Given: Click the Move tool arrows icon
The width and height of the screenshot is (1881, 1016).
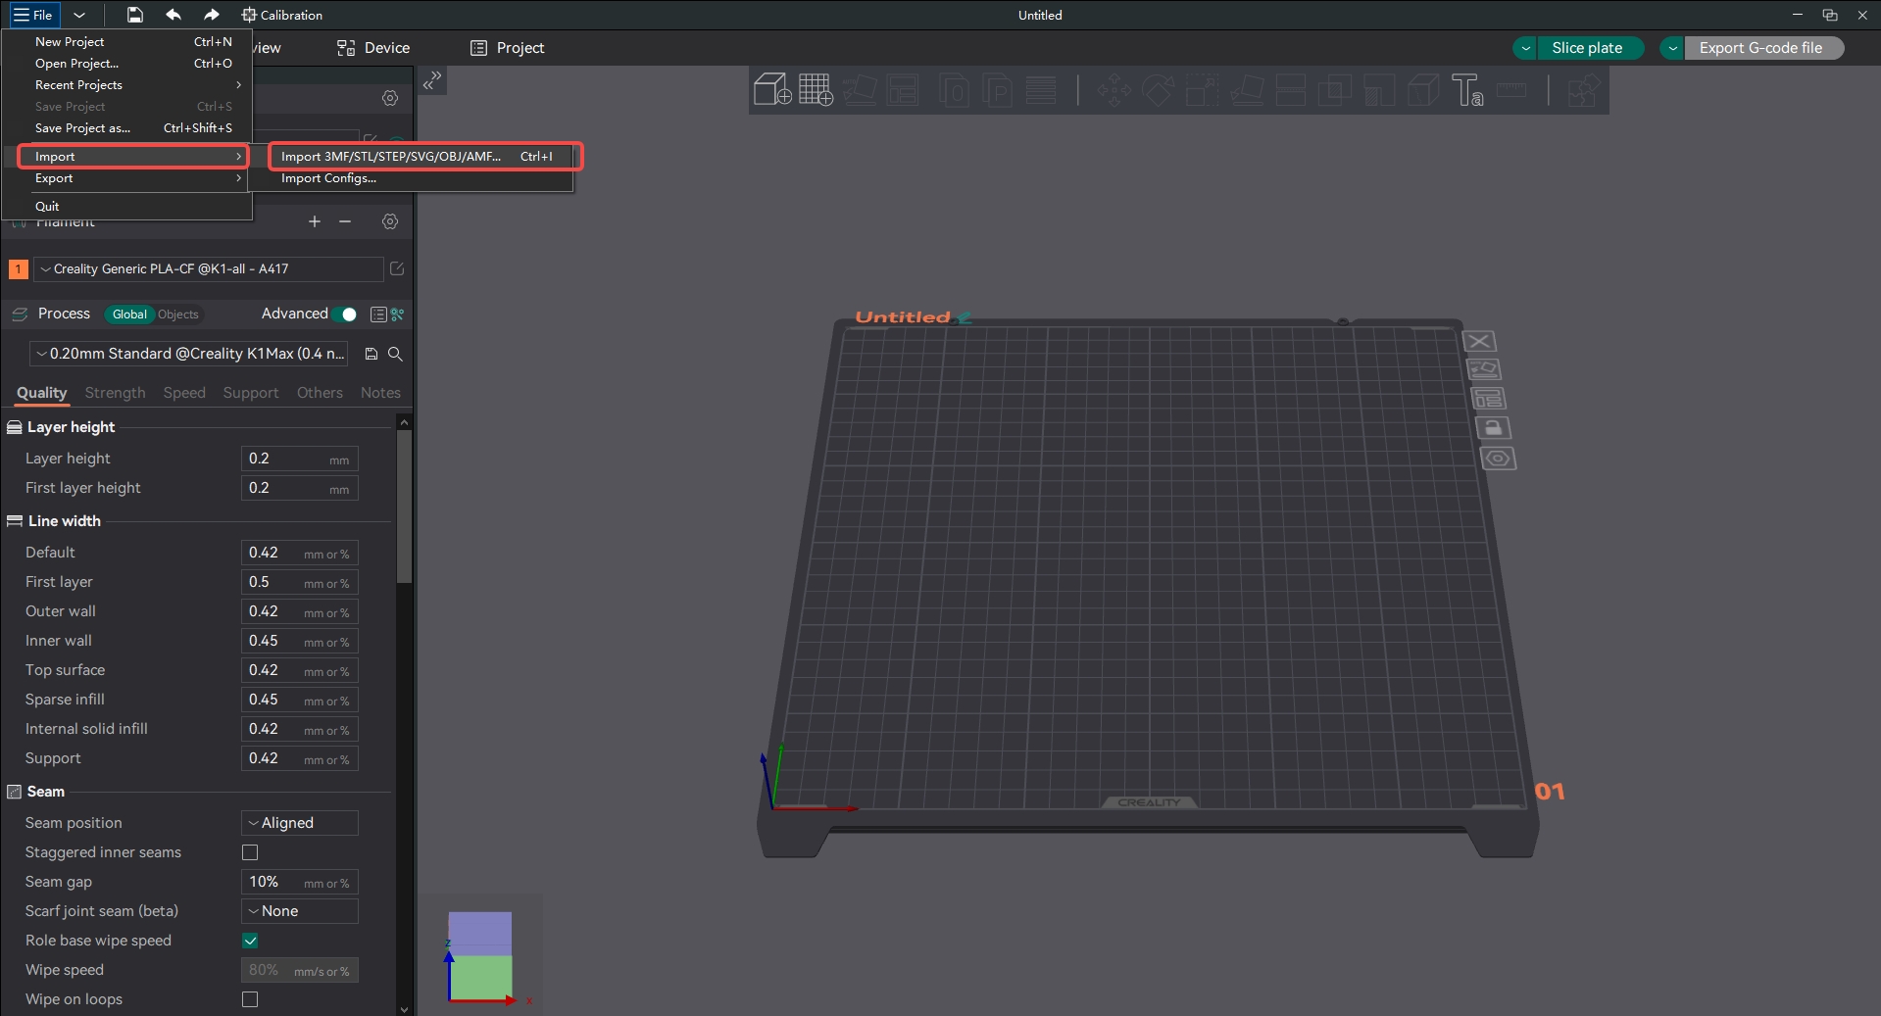Looking at the screenshot, I should pyautogui.click(x=1114, y=90).
